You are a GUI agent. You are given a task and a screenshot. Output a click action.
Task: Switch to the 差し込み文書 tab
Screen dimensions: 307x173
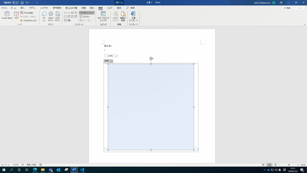pyautogui.click(x=71, y=8)
